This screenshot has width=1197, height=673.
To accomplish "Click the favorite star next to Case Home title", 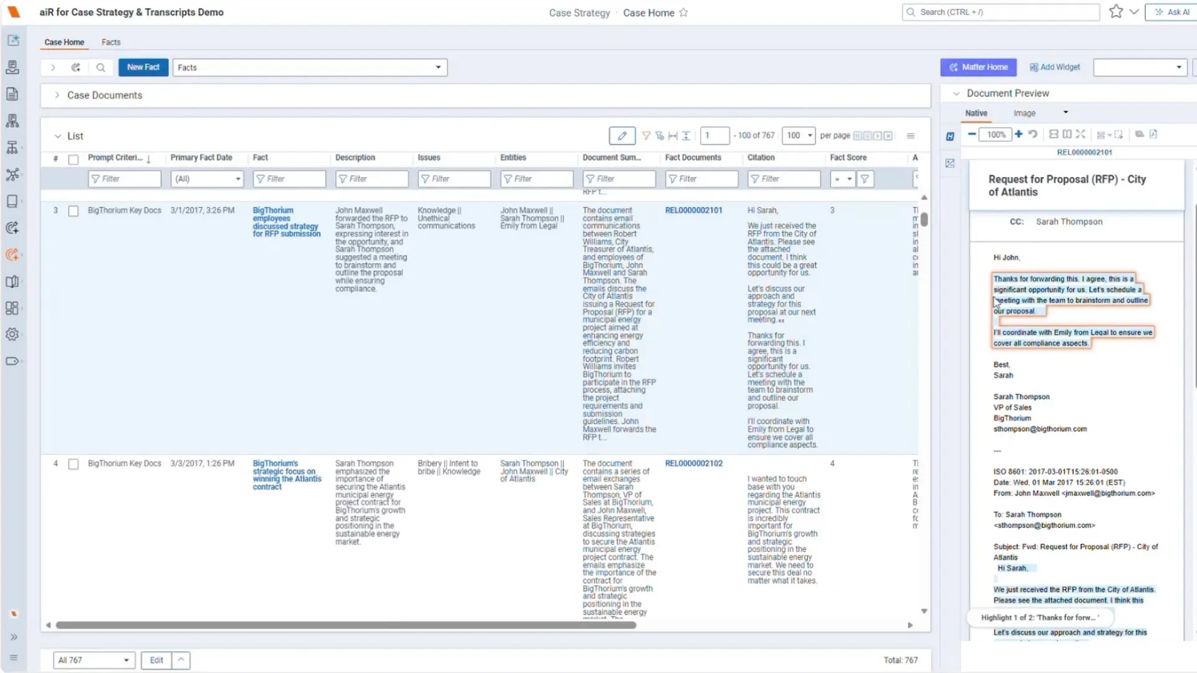I will pos(683,12).
